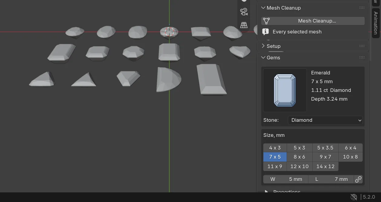This screenshot has height=202, width=381.
Task: Click the Blender version 5.2.0 text
Action: point(369,197)
